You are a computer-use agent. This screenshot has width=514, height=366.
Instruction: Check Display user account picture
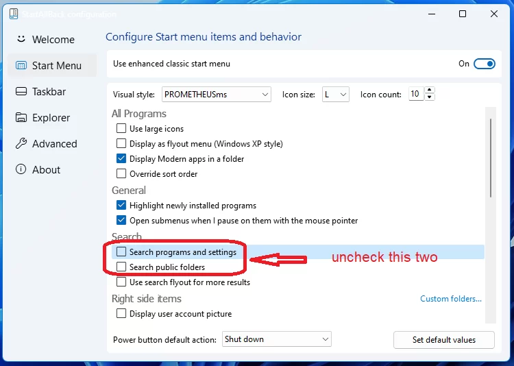121,314
